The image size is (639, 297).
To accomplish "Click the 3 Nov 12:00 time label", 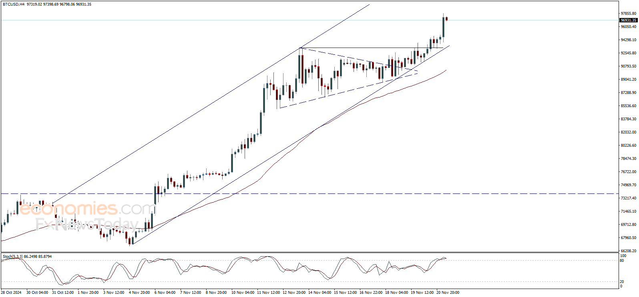I will [x=114, y=293].
